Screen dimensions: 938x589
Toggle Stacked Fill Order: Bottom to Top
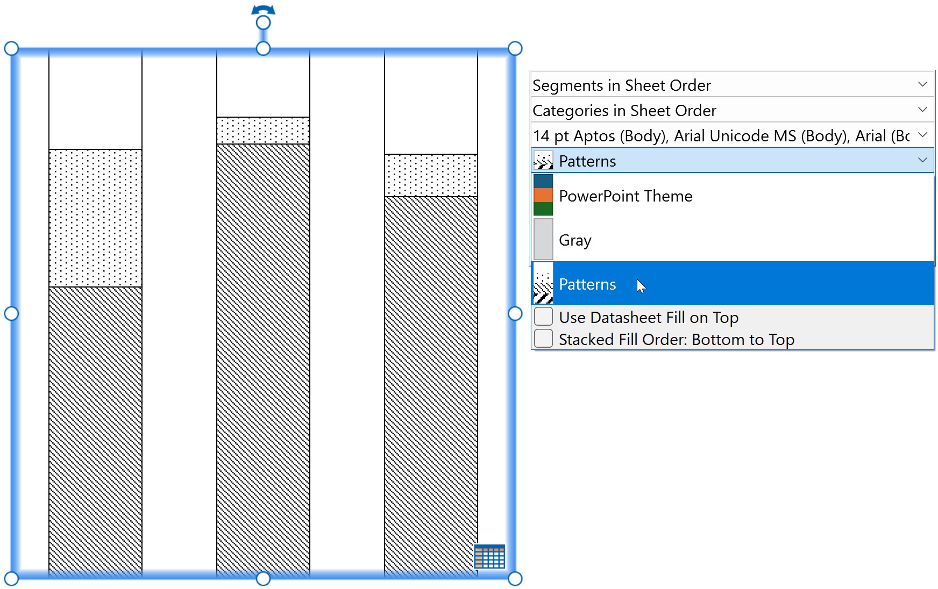pos(544,339)
